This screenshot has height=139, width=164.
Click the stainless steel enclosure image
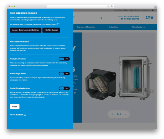(135, 78)
